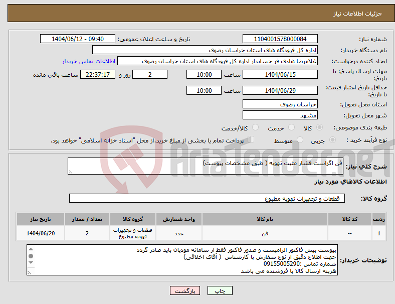Open the اطلاعات تماس خریدار link
The width and height of the screenshot is (395, 304).
pos(89,61)
